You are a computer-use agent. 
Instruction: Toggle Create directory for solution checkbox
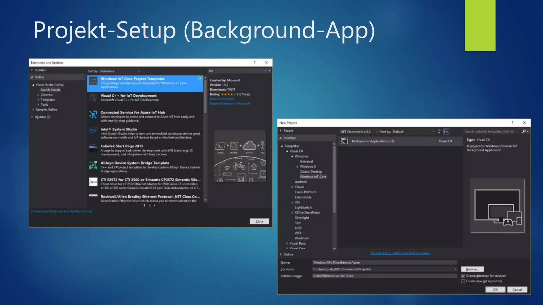pos(463,276)
